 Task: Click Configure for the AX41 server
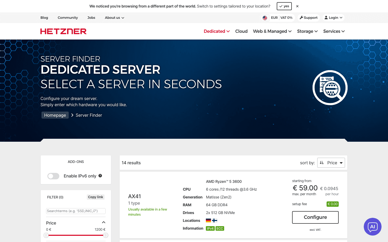(315, 217)
